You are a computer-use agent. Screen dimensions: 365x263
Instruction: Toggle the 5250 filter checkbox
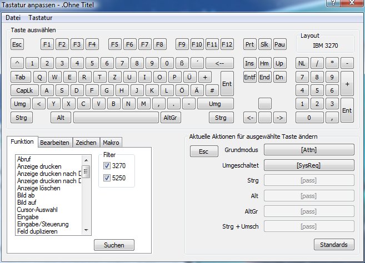point(107,178)
